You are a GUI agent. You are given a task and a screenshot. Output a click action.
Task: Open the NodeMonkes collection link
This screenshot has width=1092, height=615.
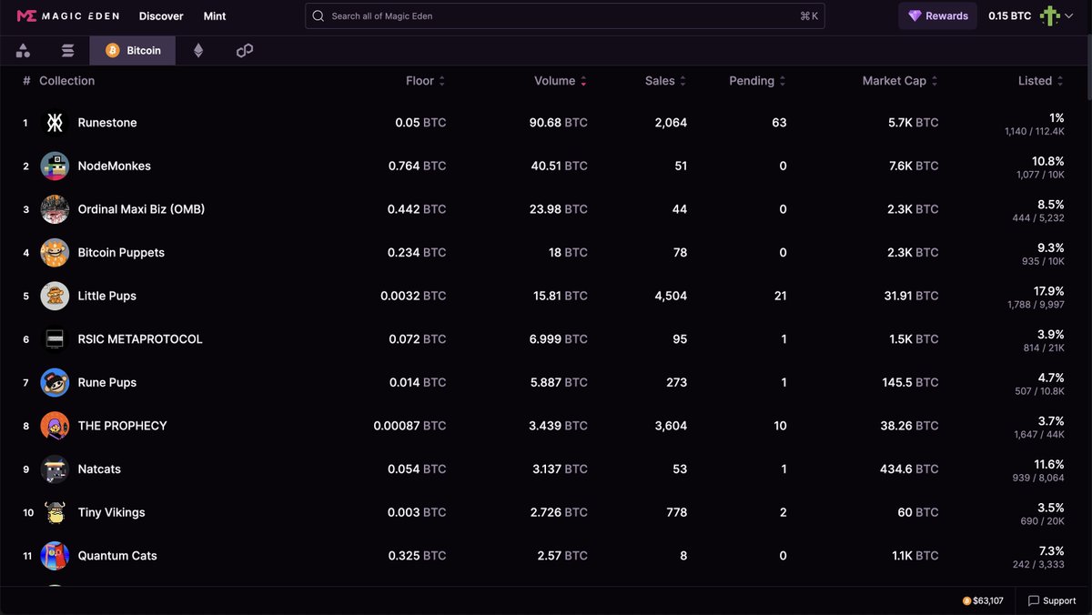pos(115,166)
